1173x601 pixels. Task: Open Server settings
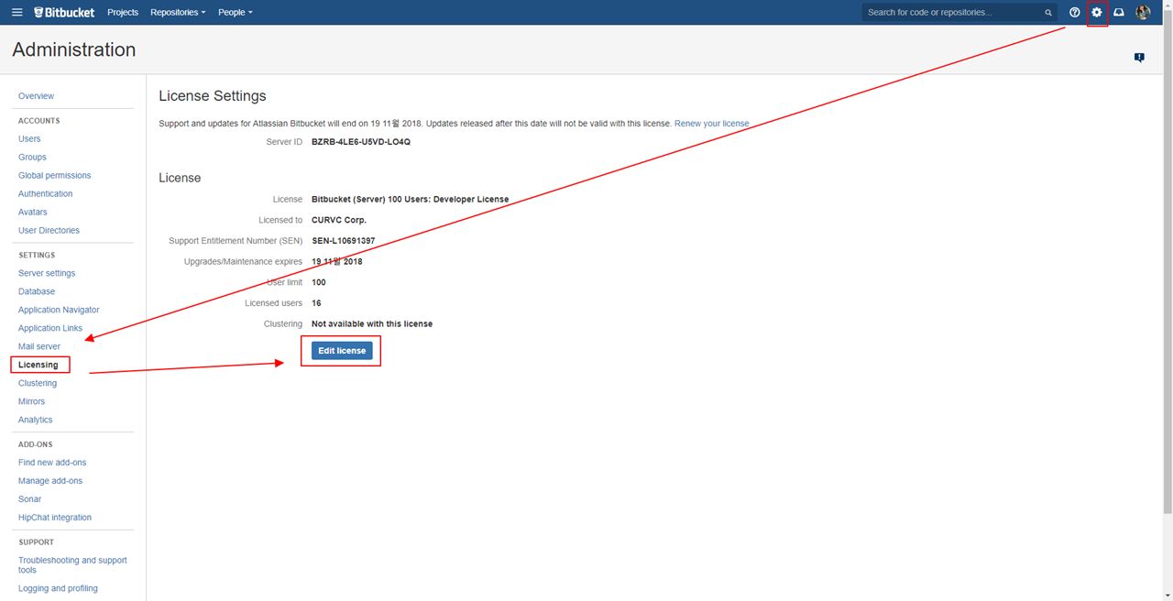(47, 274)
